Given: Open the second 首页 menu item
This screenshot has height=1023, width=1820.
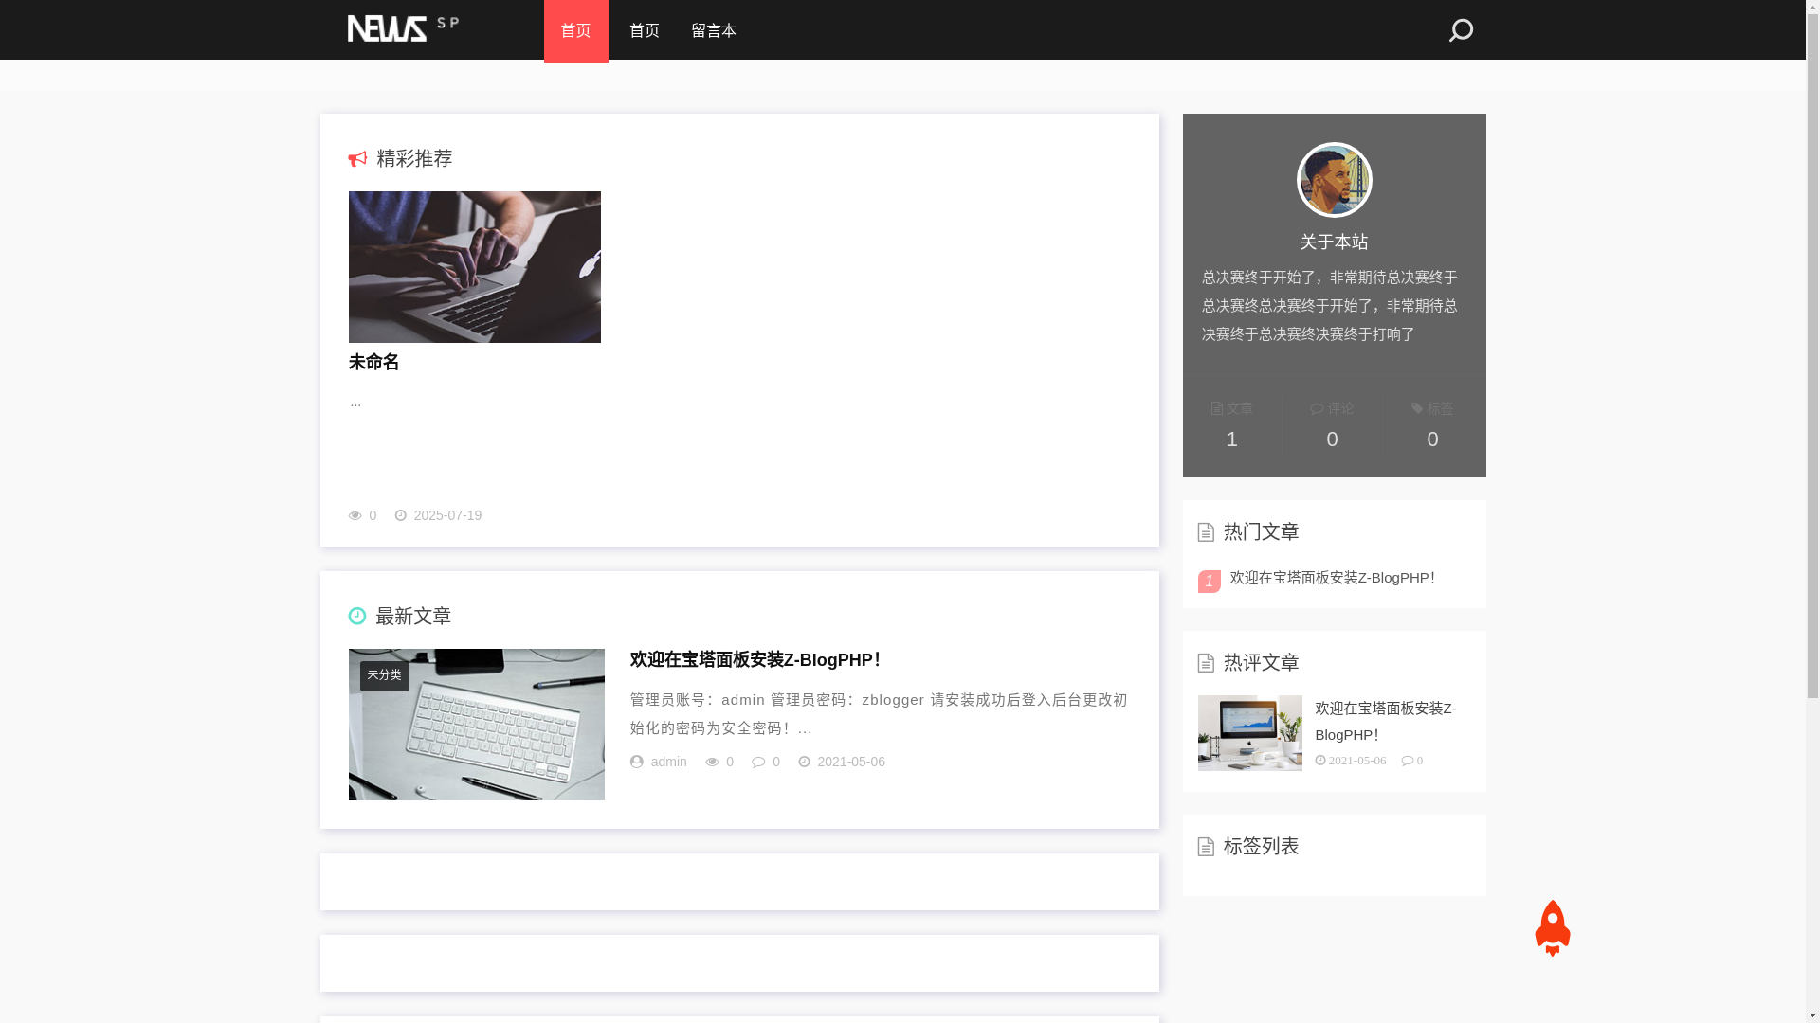Looking at the screenshot, I should 645,30.
